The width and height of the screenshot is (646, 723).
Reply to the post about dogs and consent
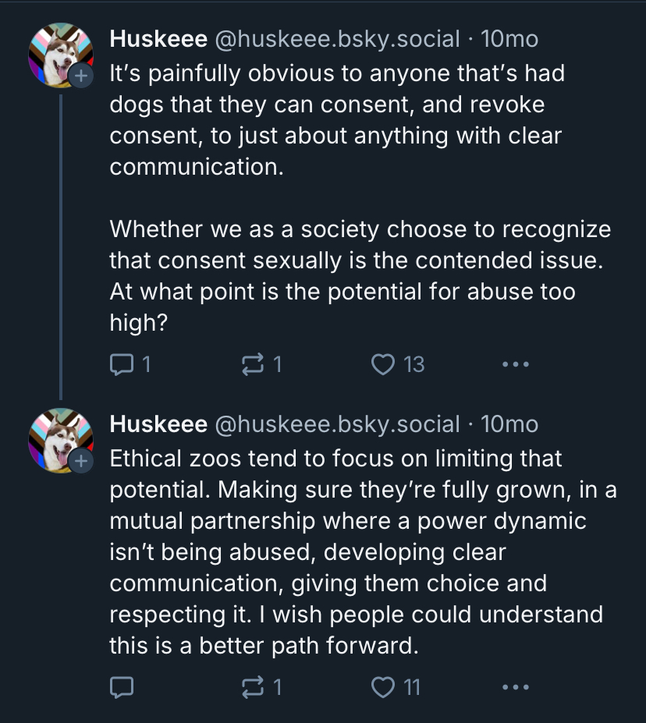point(122,363)
